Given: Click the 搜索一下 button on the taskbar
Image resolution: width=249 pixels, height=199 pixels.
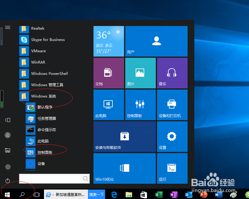Looking at the screenshot, I should (x=97, y=194).
